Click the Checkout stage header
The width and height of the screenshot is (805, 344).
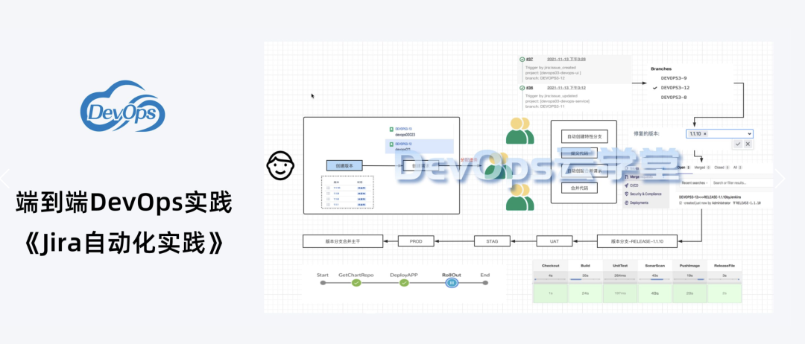550,266
